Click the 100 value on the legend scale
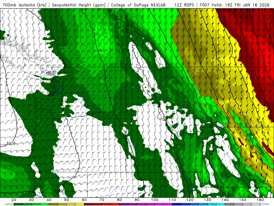This screenshot has width=274, height=206. point(155,200)
